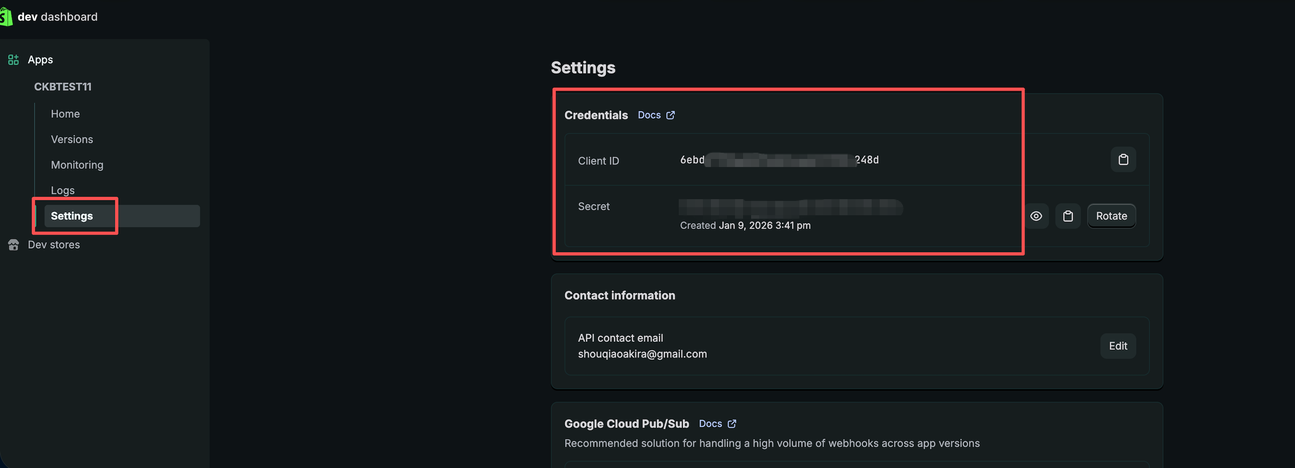Select the CKBTEST11 app entry
Screen dimensions: 1295x468
(63, 87)
